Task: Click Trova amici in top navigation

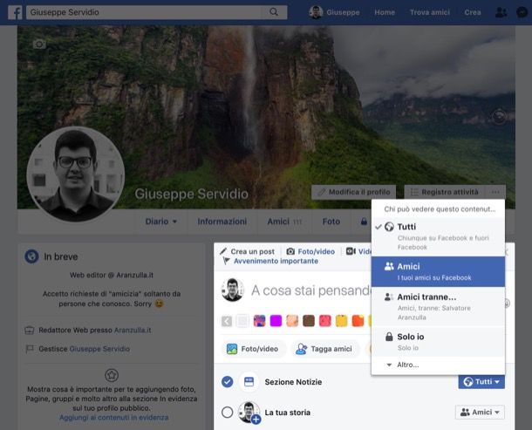Action: (430, 12)
